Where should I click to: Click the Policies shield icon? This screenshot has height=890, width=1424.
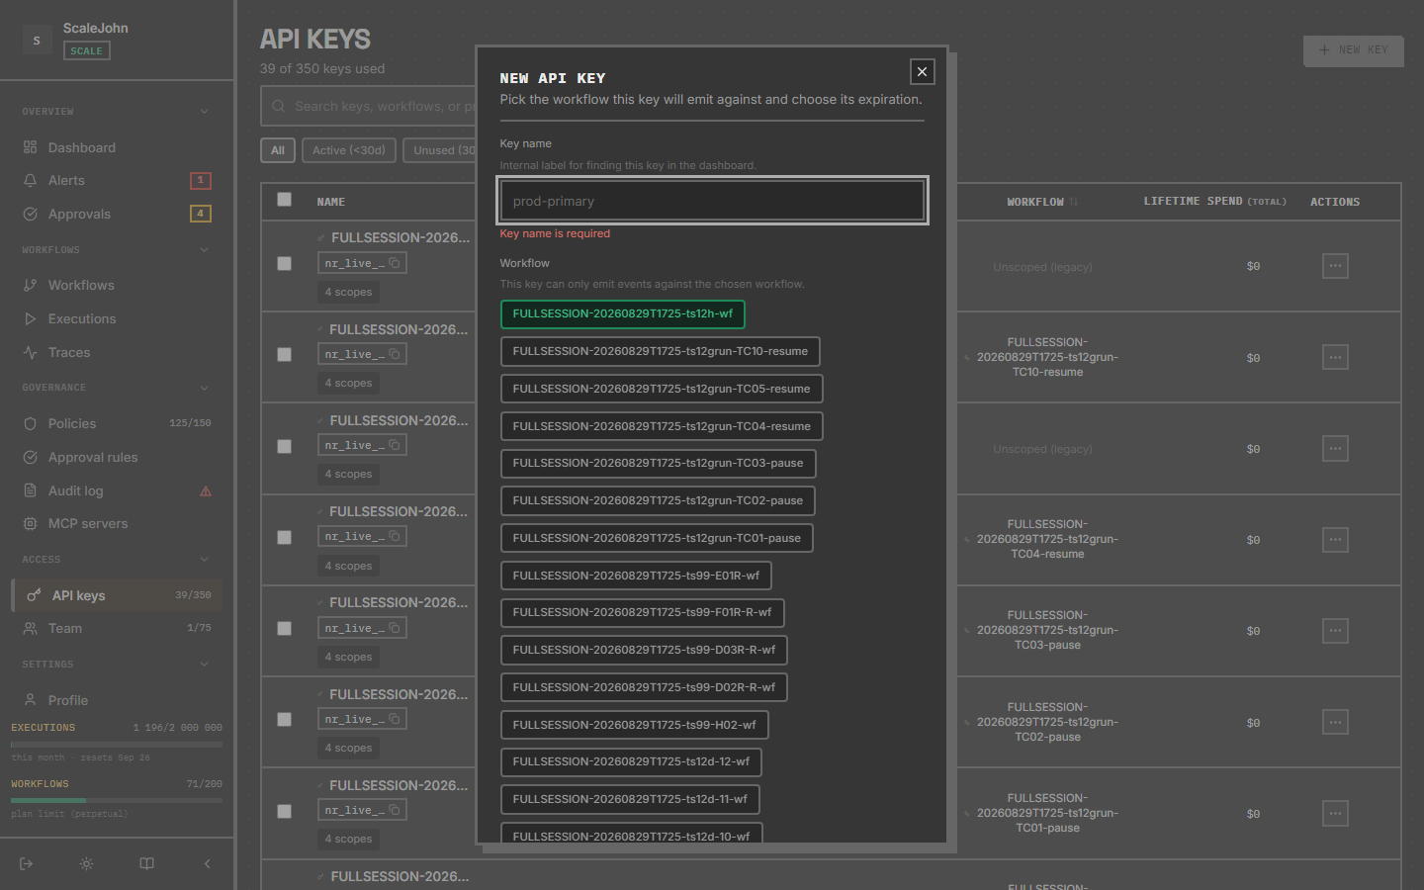[30, 423]
